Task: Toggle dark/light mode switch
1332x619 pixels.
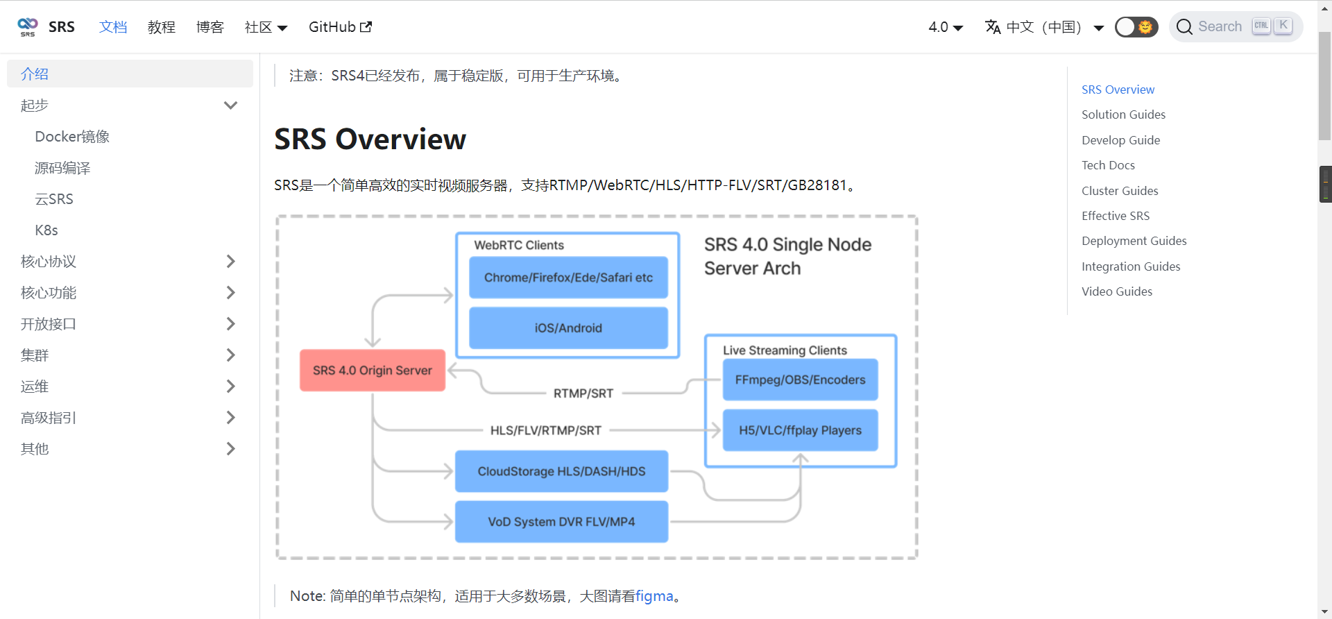Action: [1136, 27]
